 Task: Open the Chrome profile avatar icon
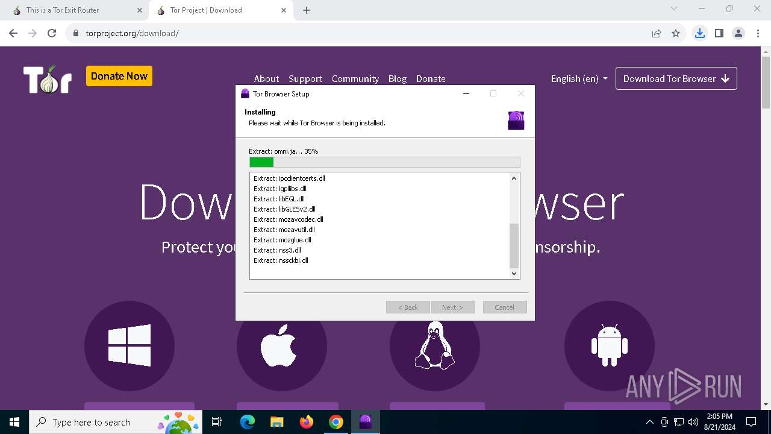(738, 33)
